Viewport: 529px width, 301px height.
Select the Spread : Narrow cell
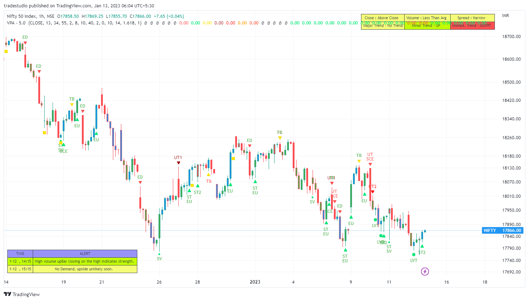pos(472,18)
